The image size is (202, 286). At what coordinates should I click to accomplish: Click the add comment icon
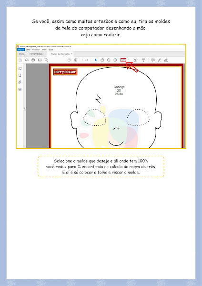[x=153, y=60]
